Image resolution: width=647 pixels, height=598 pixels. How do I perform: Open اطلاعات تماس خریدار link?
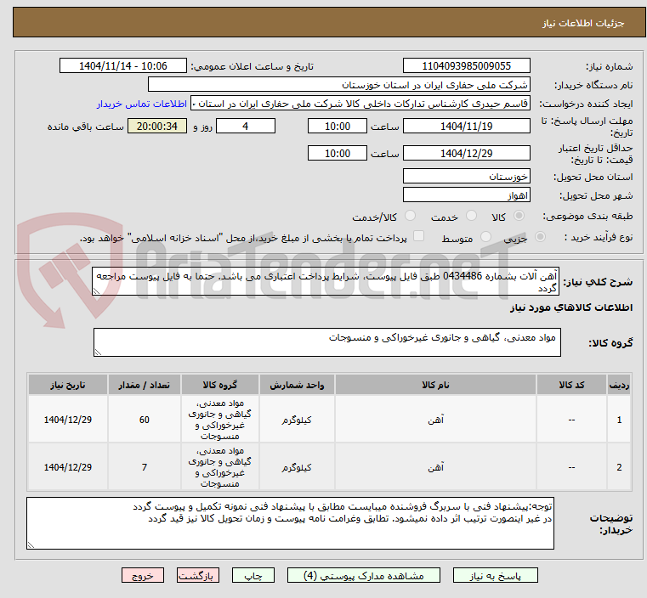[x=142, y=104]
